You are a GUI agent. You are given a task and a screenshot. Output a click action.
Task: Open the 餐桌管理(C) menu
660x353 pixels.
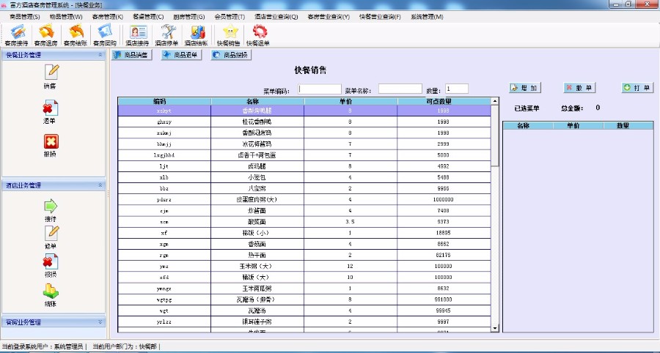click(148, 17)
